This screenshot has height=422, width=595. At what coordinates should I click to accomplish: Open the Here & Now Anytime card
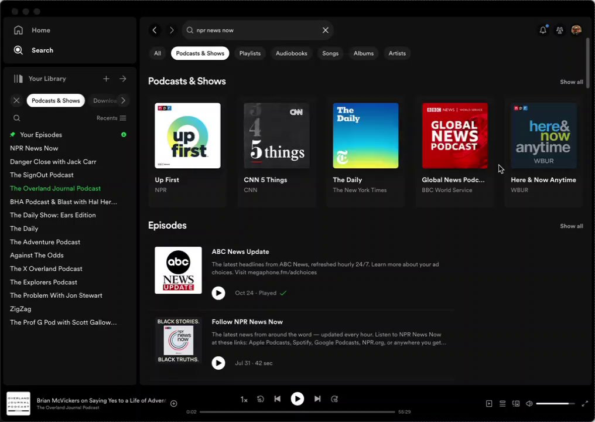[543, 151]
